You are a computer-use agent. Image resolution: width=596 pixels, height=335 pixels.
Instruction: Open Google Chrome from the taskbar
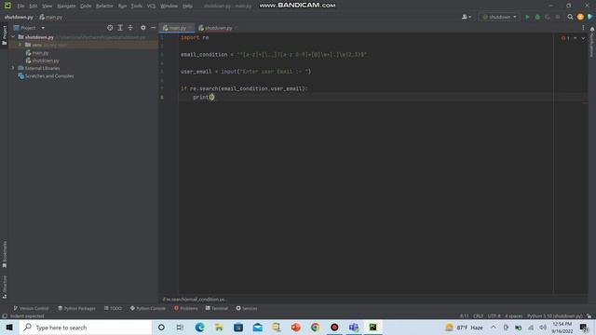[x=315, y=328]
